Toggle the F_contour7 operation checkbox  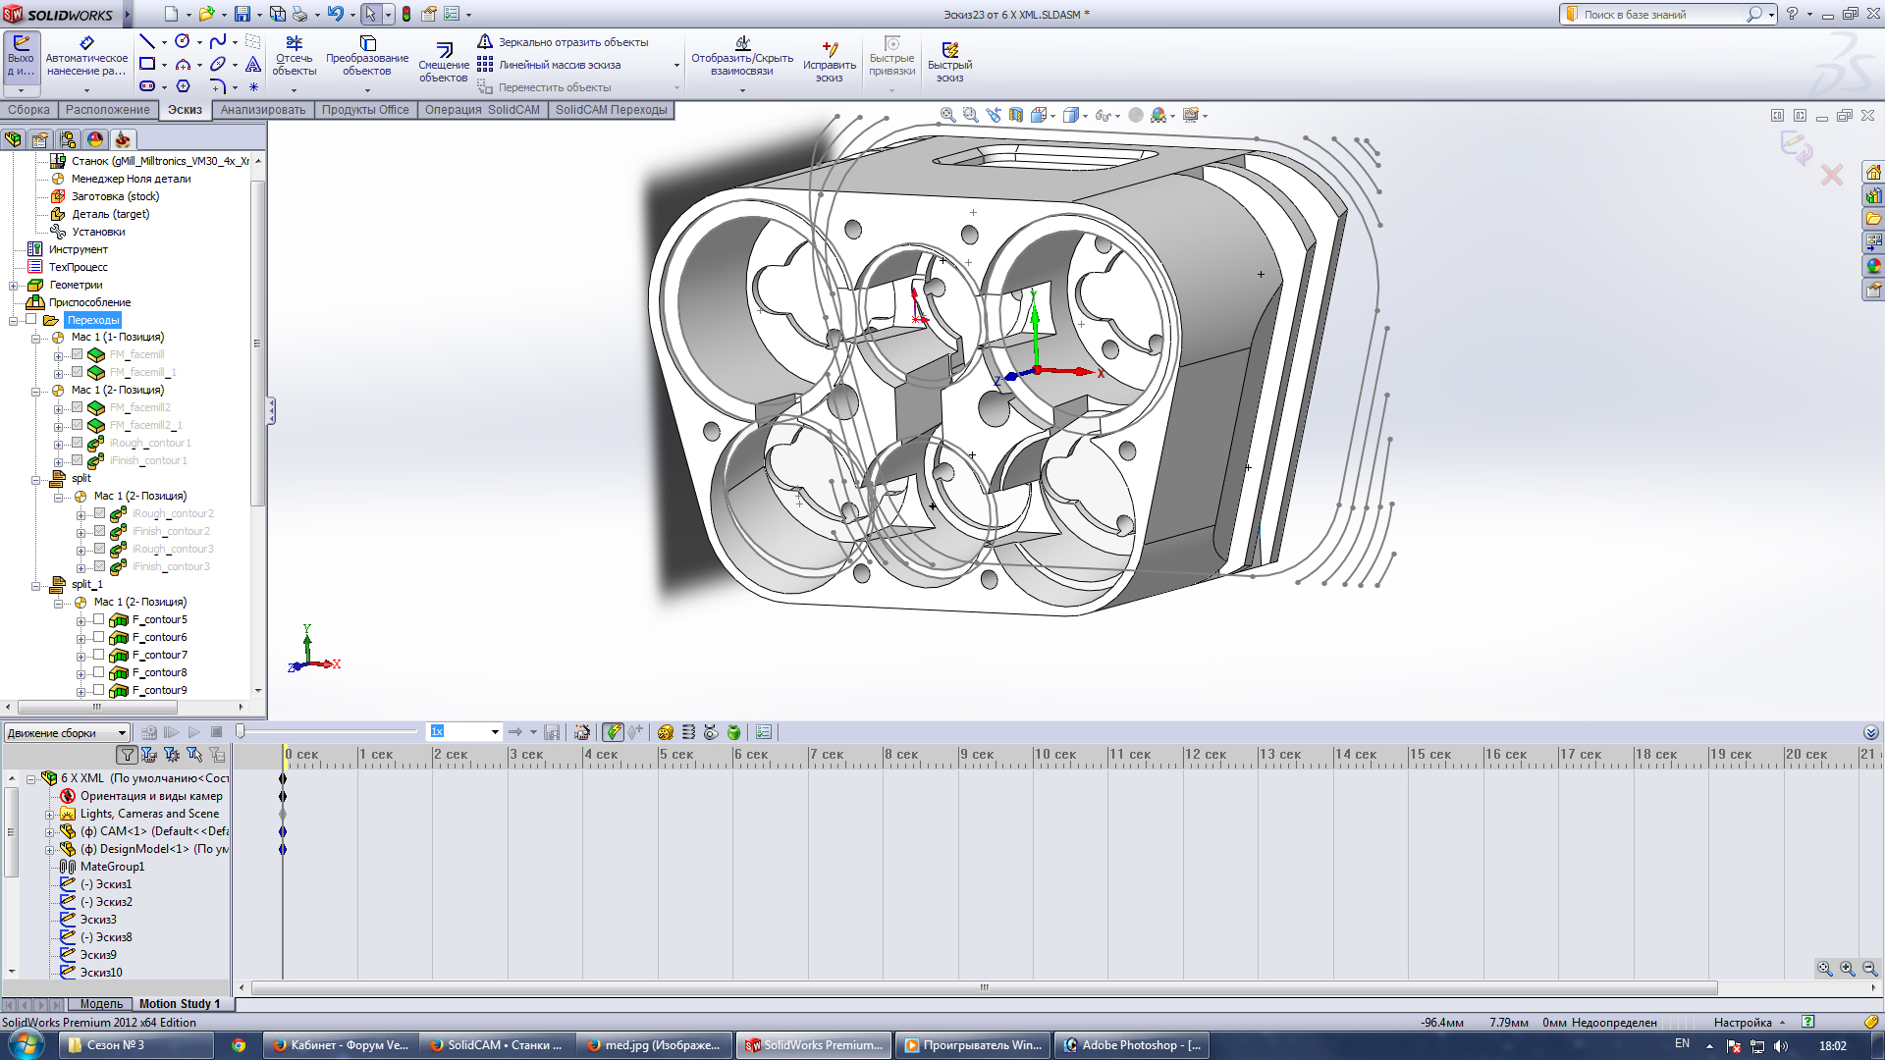tap(98, 655)
